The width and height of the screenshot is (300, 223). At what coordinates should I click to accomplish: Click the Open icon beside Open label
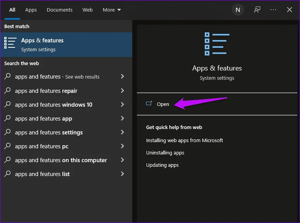149,103
